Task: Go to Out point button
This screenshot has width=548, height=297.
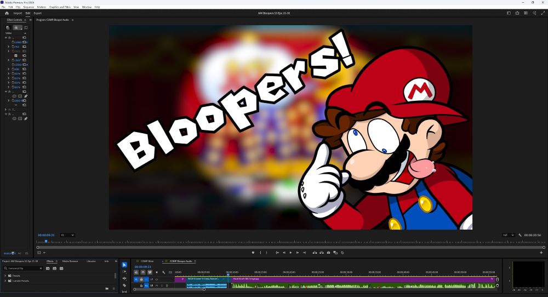Action: 304,253
